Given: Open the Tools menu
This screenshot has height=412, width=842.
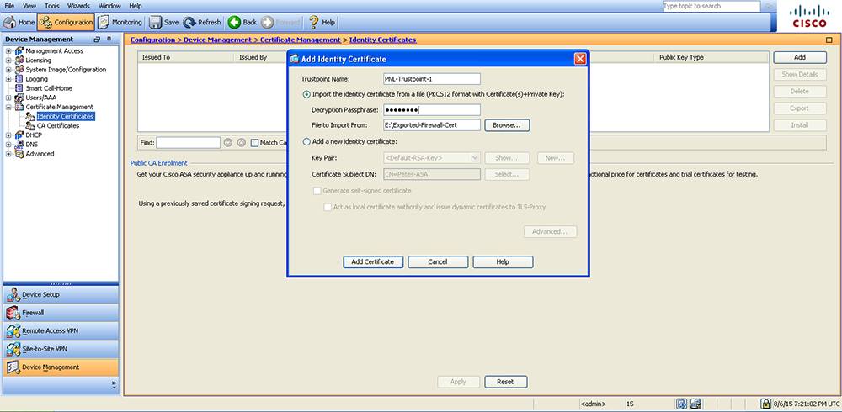Looking at the screenshot, I should pos(52,6).
